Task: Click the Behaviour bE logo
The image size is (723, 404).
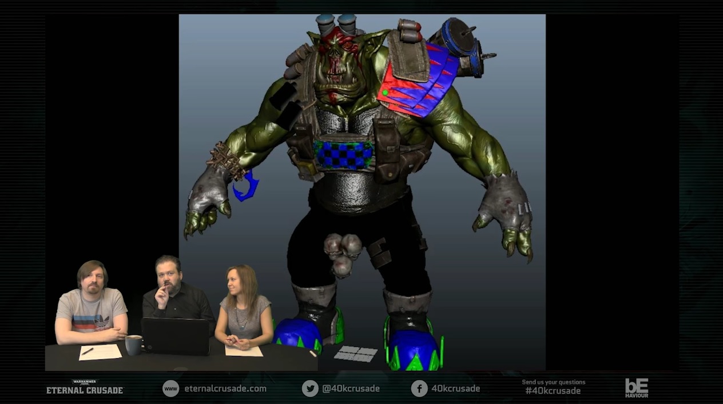Action: coord(636,387)
